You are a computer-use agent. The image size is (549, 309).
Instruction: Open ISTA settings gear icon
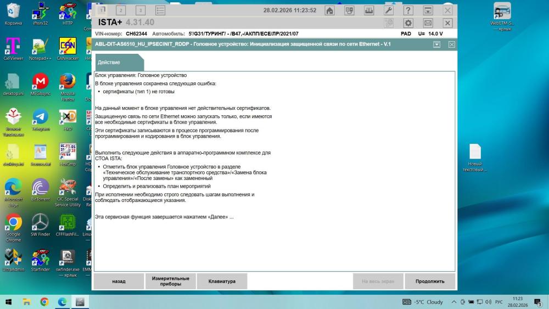pos(408,23)
